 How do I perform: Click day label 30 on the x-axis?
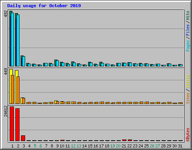[174, 146]
